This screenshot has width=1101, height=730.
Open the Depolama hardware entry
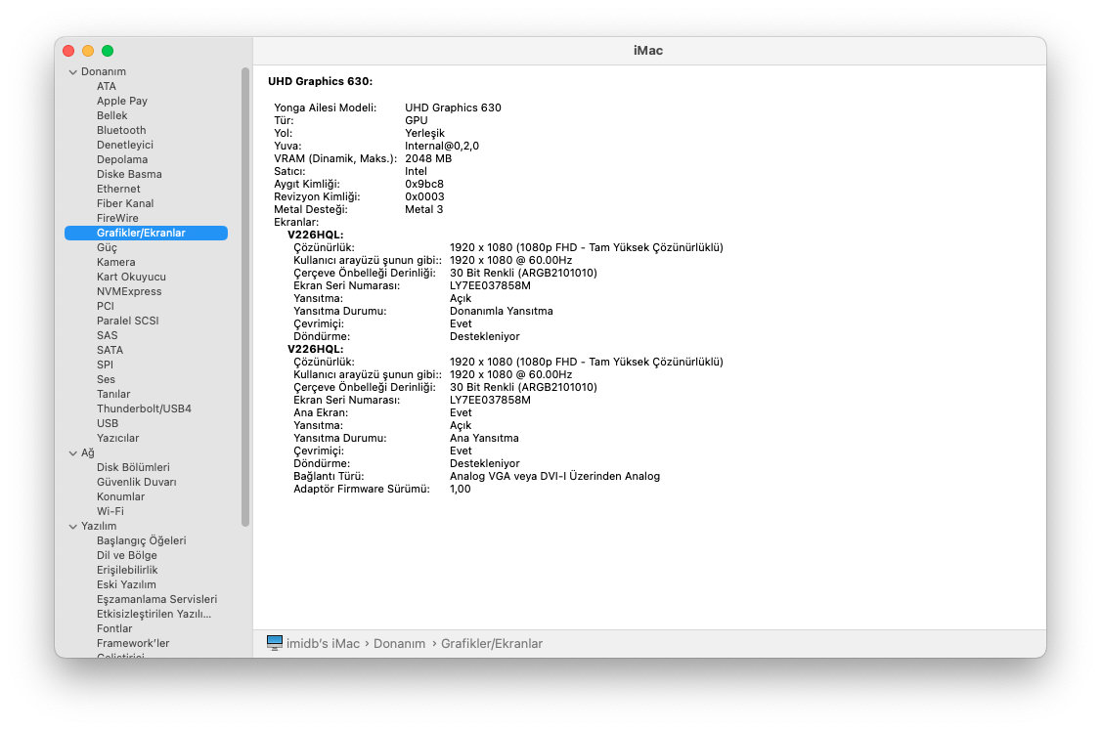click(x=122, y=159)
